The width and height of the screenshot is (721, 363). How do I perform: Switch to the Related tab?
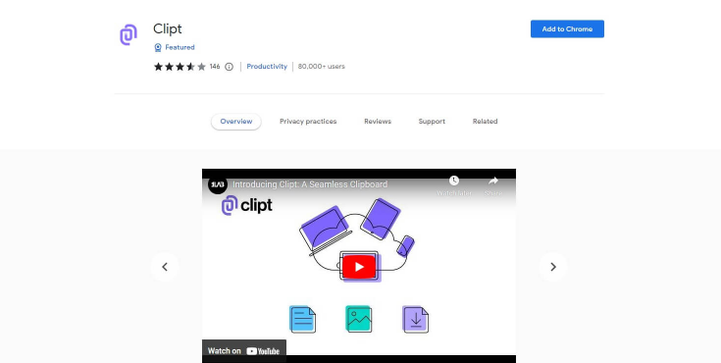pos(486,122)
